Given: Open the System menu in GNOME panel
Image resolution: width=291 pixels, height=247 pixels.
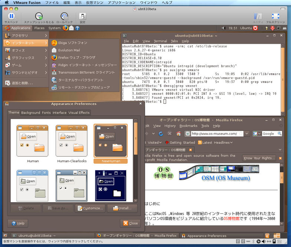Looking at the screenshot, I should coord(54,28).
